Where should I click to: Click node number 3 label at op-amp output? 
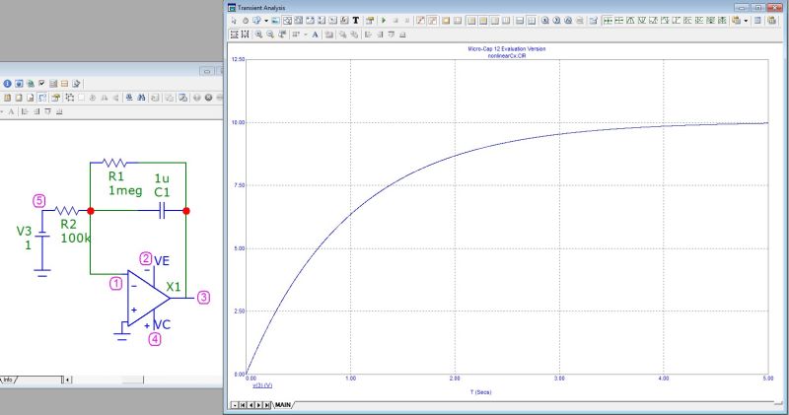tap(203, 298)
